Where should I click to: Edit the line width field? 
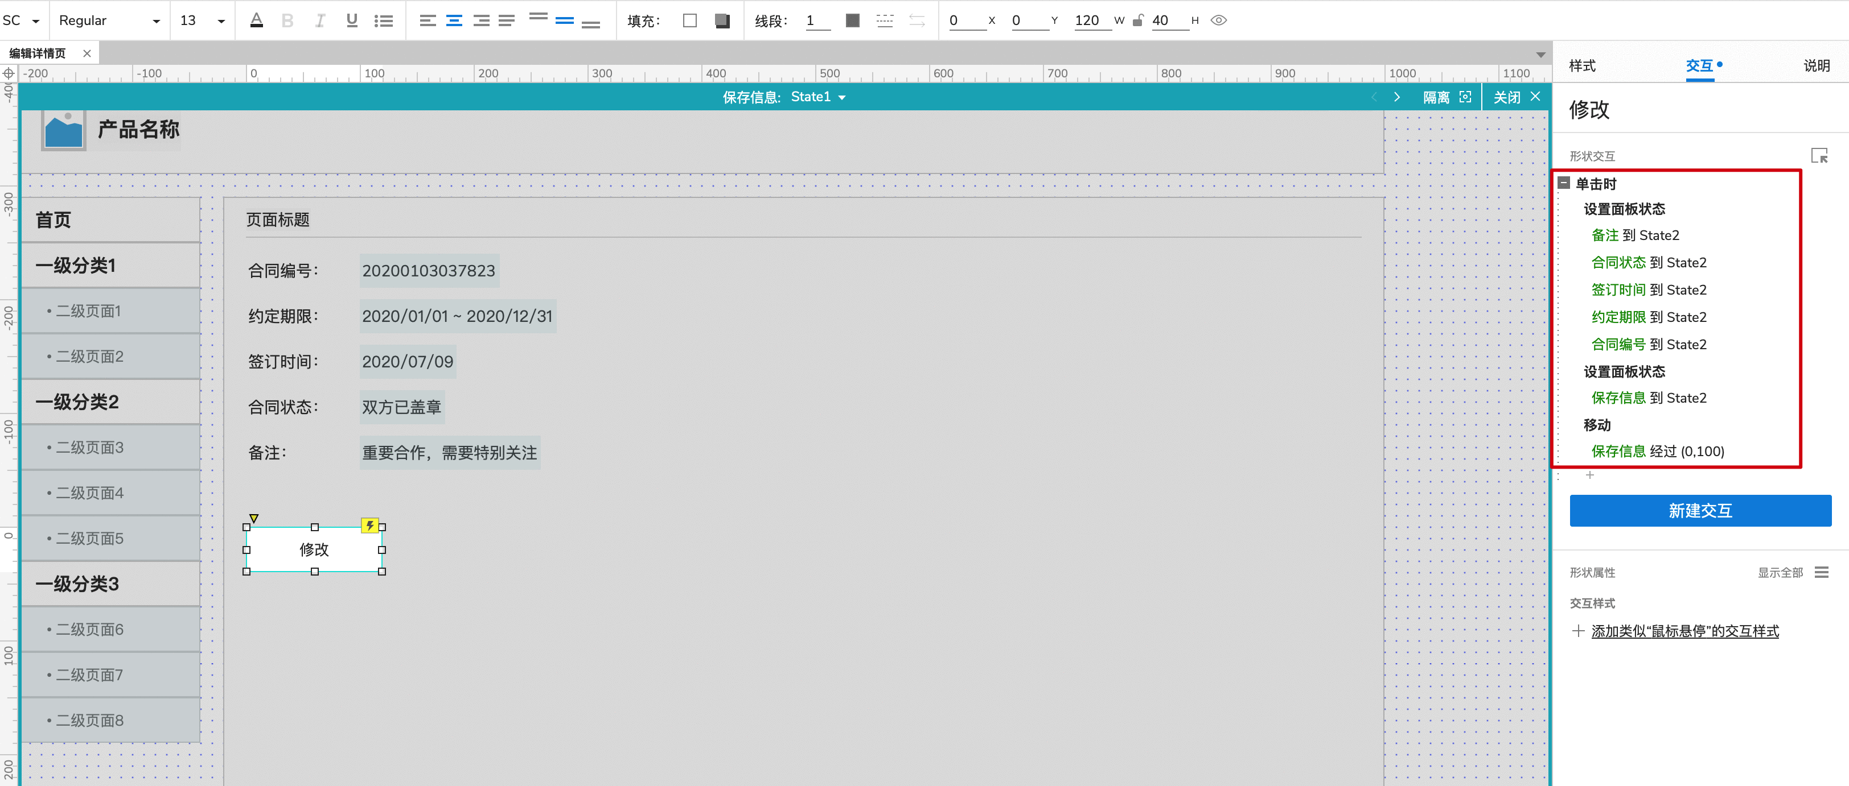point(817,21)
